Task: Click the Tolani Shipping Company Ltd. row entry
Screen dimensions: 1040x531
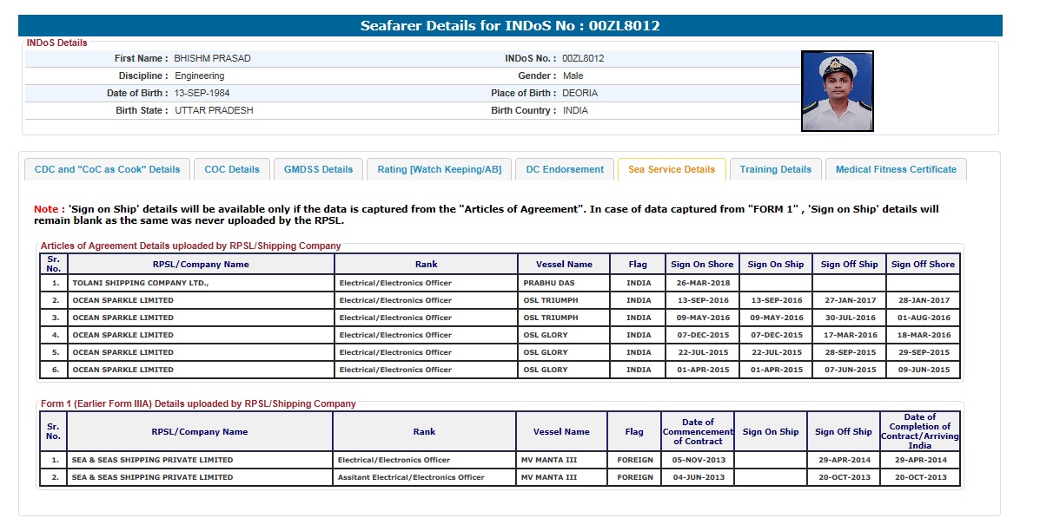Action: click(x=141, y=283)
